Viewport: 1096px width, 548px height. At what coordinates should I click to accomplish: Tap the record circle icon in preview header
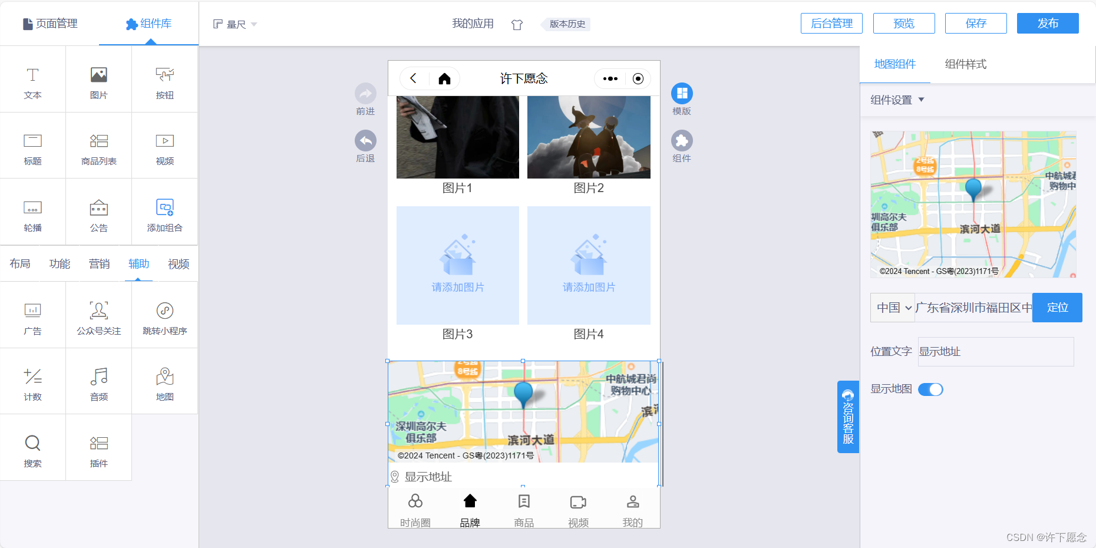(638, 78)
